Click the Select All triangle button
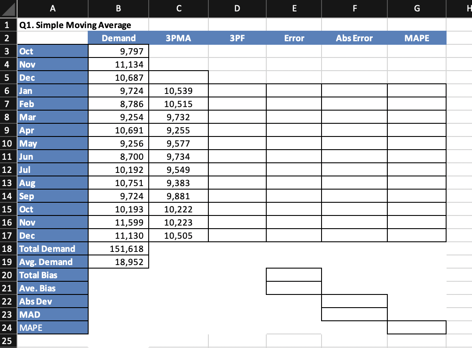This screenshot has width=472, height=348. tap(8, 8)
